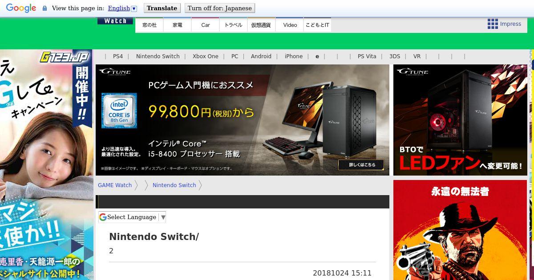Viewport: 534px width, 280px height.
Task: Open the Video tab
Action: pos(290,25)
